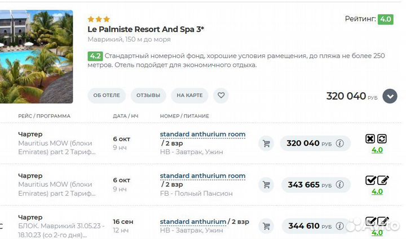Expand standard anthurium room with FB board
This screenshot has width=406, height=239.
point(202,176)
